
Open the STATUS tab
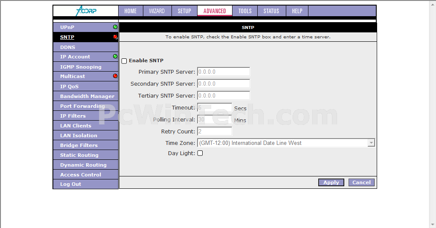point(271,11)
